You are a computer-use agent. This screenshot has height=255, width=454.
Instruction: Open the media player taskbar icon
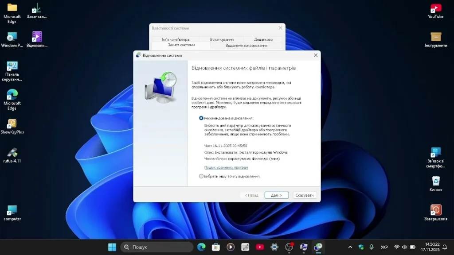tap(231, 247)
